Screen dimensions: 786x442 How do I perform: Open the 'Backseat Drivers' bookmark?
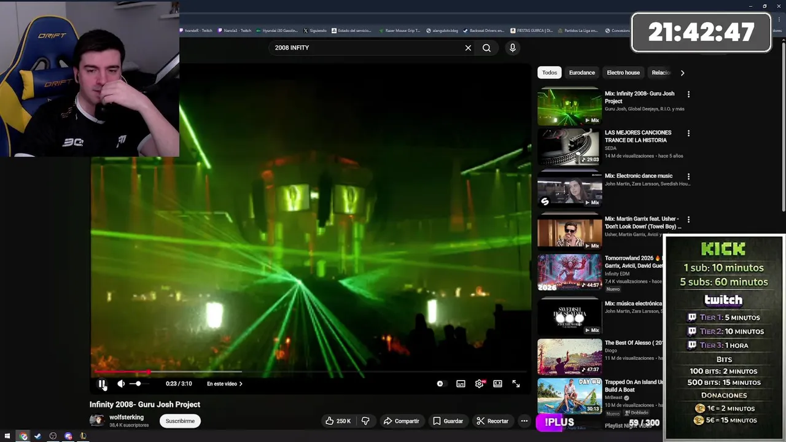[484, 31]
